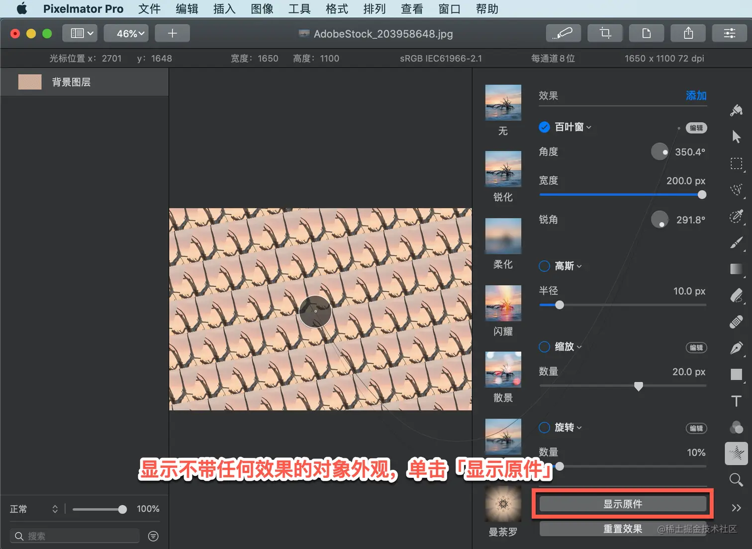Toggle the tool options sliders button

click(x=730, y=33)
